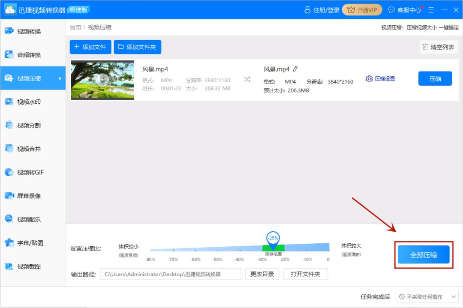Click 更改目录 to change output folder
Image resolution: width=463 pixels, height=308 pixels.
[262, 274]
